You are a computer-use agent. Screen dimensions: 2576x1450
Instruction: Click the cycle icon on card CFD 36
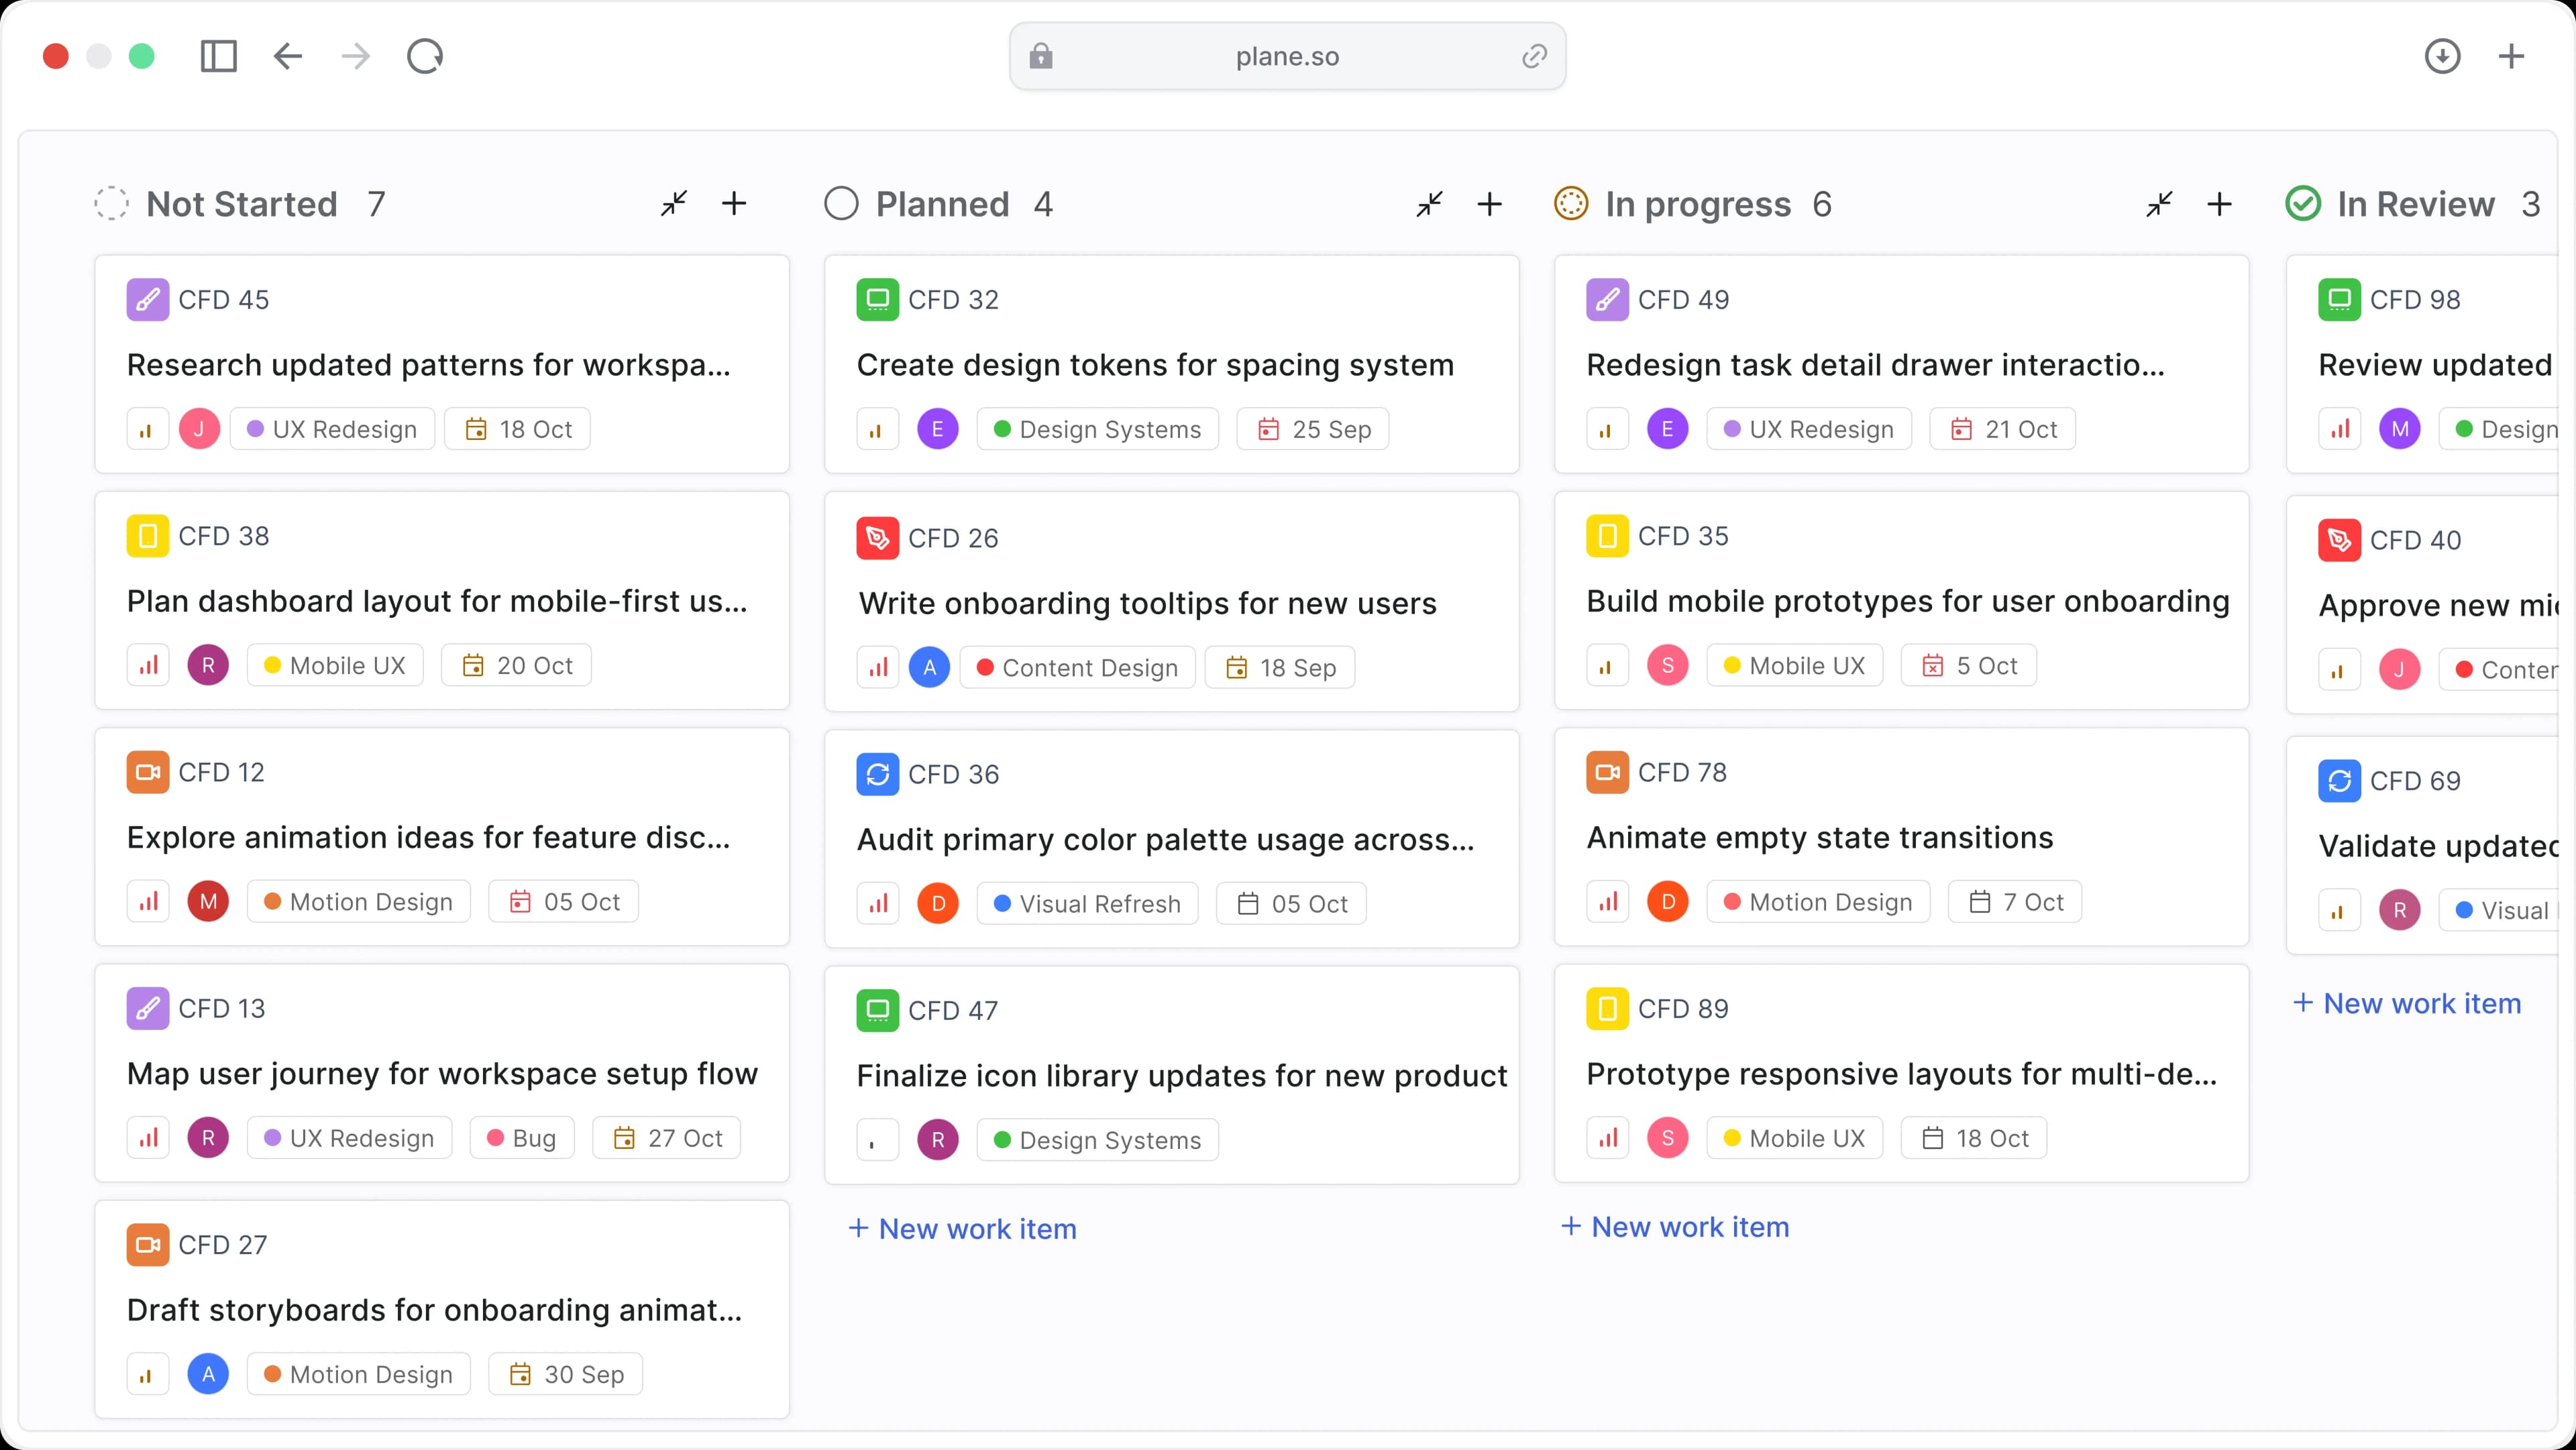coord(878,773)
